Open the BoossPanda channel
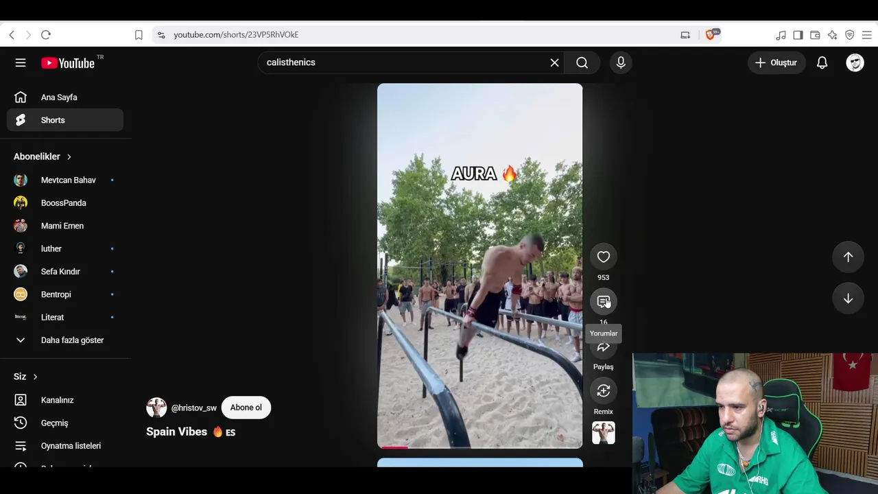Image resolution: width=878 pixels, height=494 pixels. [x=65, y=203]
